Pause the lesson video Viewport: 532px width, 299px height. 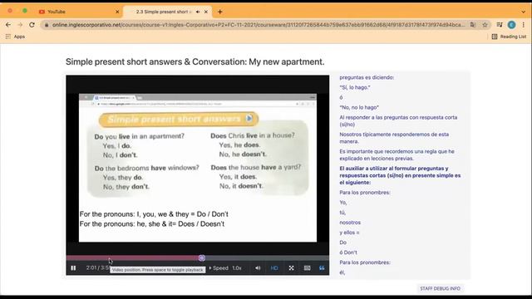point(73,267)
